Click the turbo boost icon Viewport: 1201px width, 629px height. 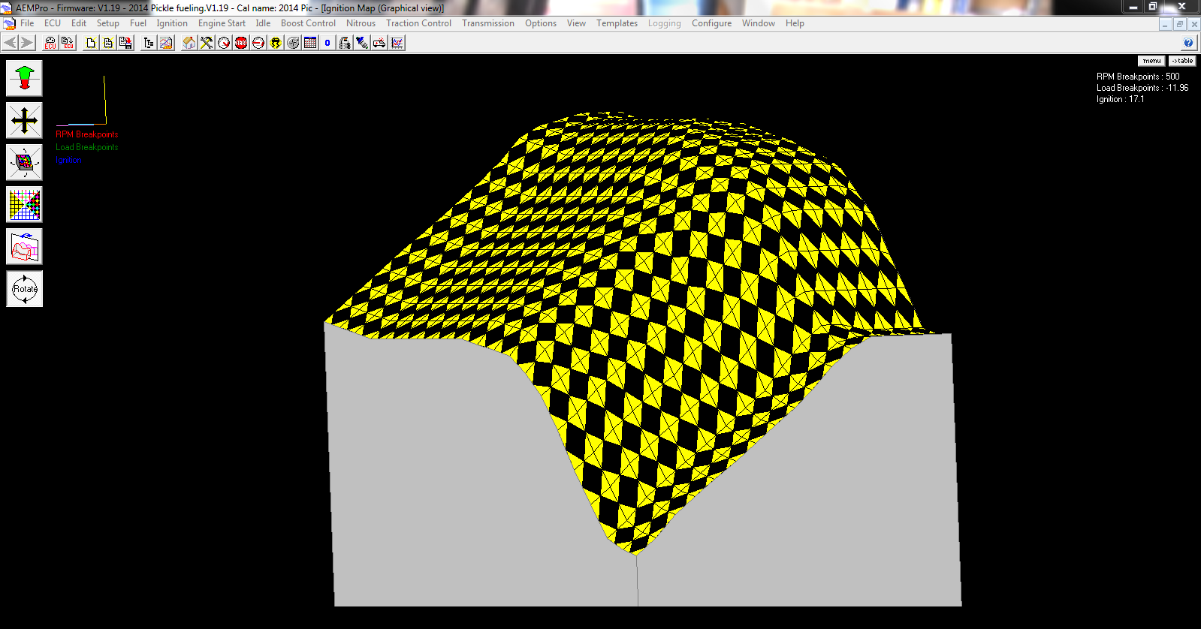point(293,43)
